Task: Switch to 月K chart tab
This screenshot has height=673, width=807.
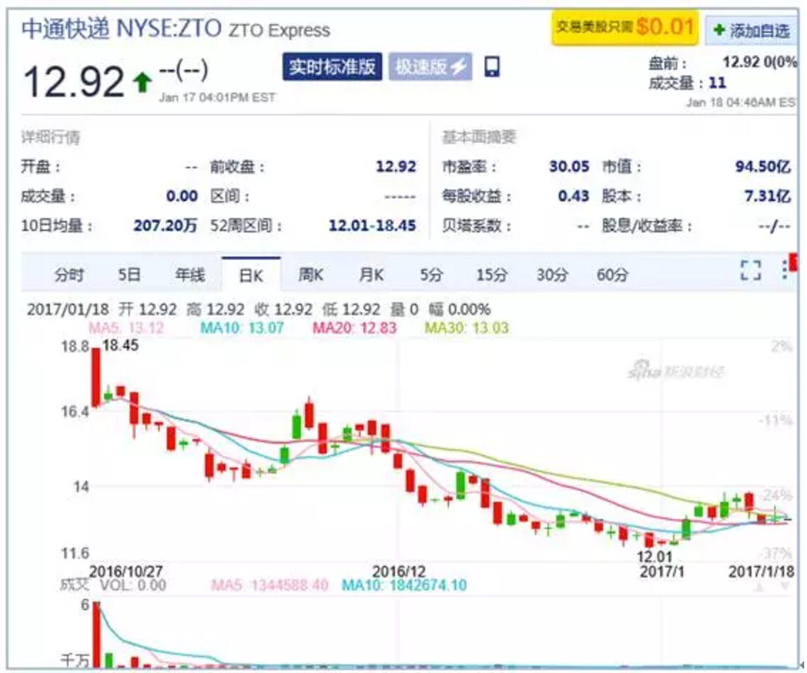Action: coord(371,274)
